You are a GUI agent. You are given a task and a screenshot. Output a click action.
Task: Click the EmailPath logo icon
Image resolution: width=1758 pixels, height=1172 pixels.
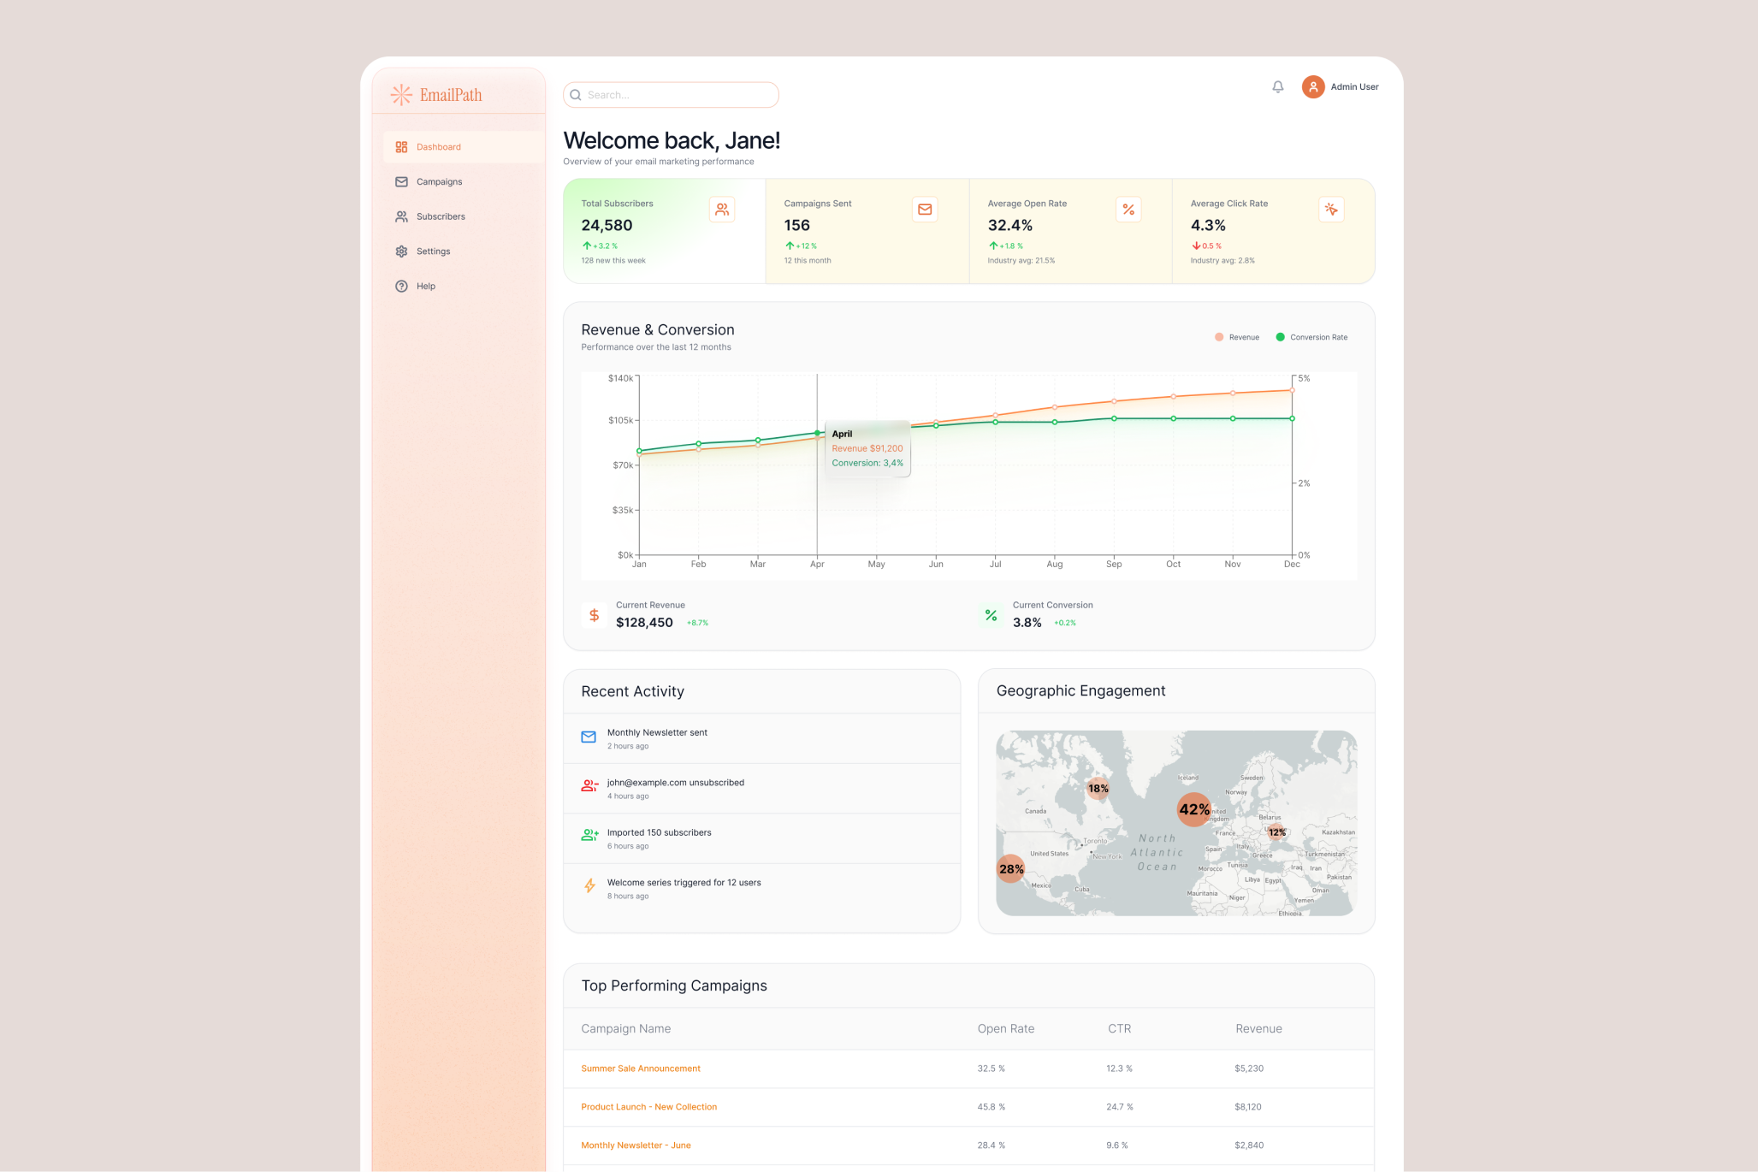(x=400, y=94)
